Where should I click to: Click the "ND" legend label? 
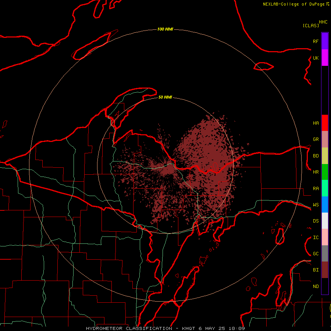[316, 286]
